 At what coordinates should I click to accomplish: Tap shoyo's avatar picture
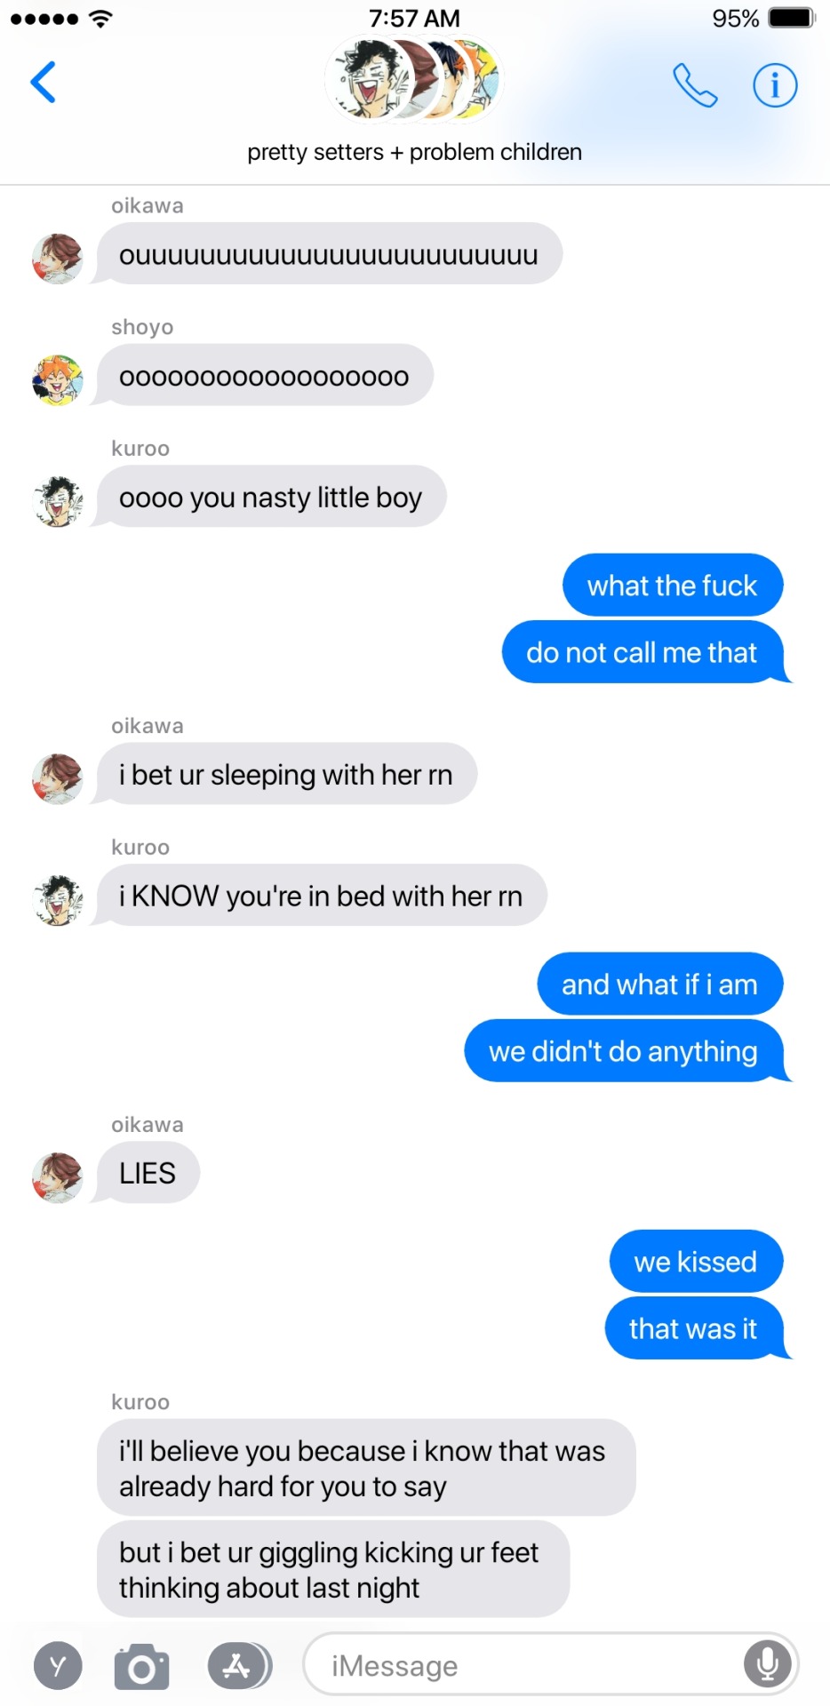tap(58, 380)
